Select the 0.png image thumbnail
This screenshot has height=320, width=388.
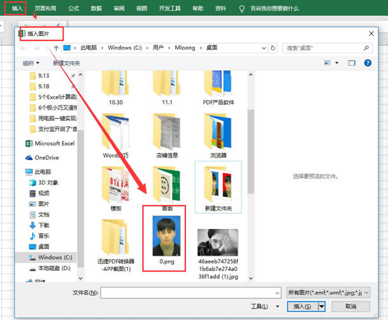pyautogui.click(x=164, y=237)
